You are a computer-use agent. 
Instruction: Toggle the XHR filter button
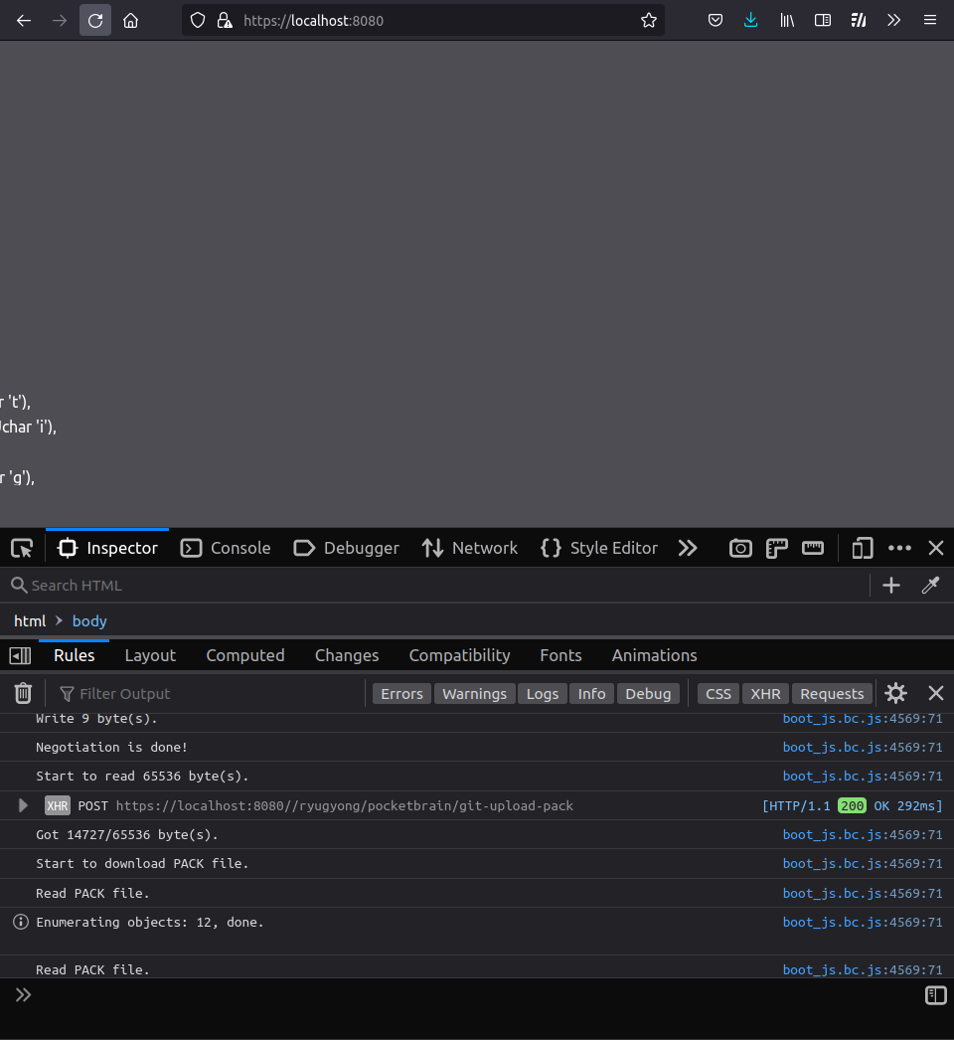(765, 693)
